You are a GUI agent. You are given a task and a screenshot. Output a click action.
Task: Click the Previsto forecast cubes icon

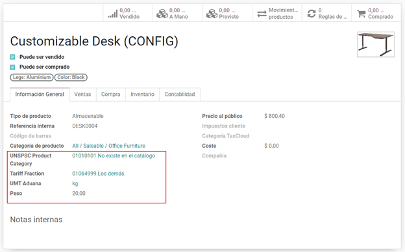(212, 14)
